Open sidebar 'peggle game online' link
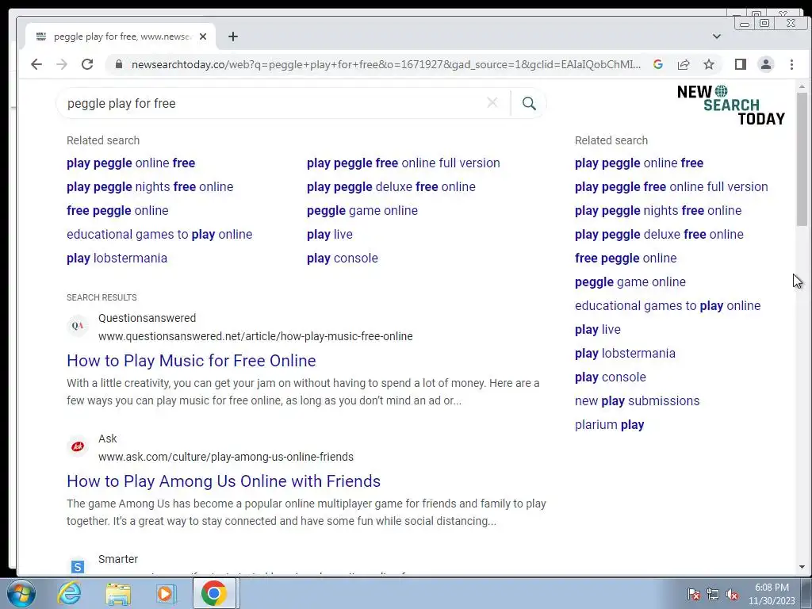The width and height of the screenshot is (812, 609). (x=630, y=282)
